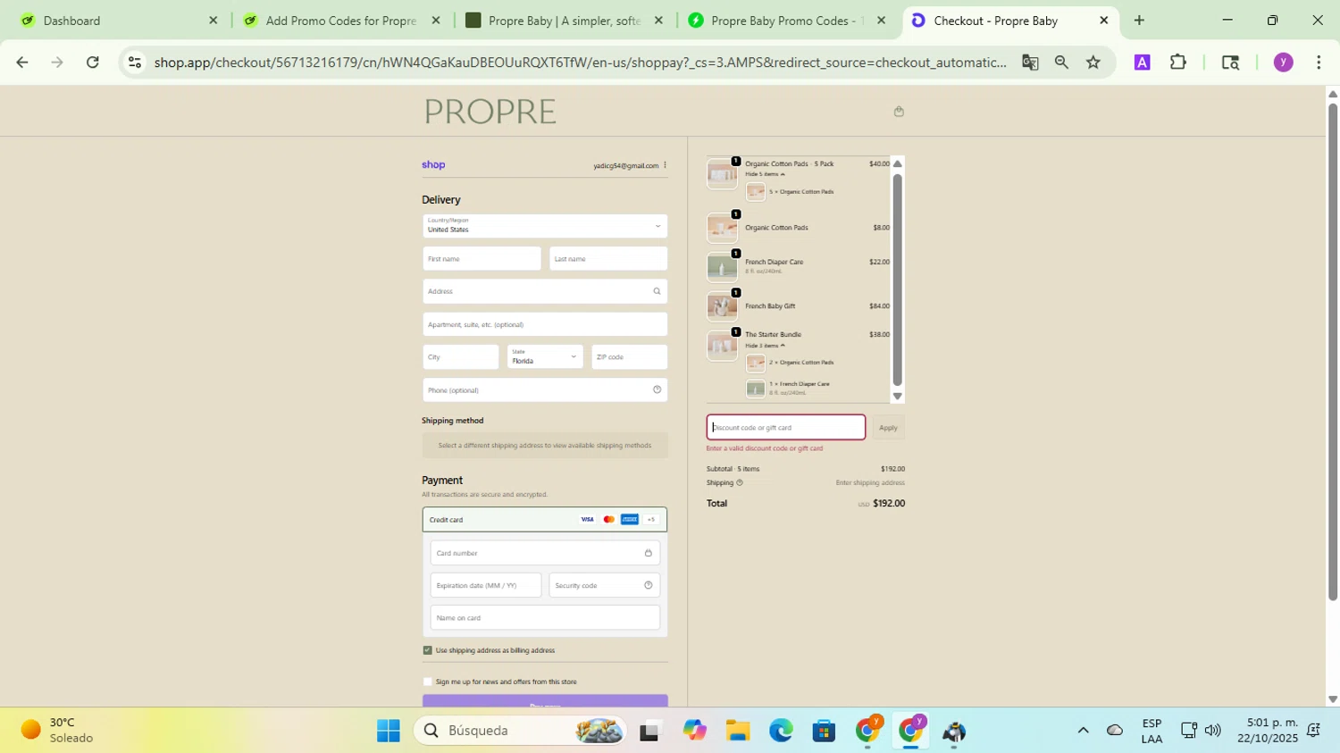
Task: Click the Visa card logo
Action: [x=587, y=520]
